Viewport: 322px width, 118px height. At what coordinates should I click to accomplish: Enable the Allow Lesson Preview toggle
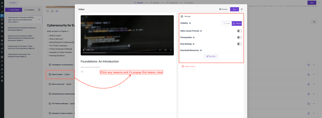click(239, 31)
